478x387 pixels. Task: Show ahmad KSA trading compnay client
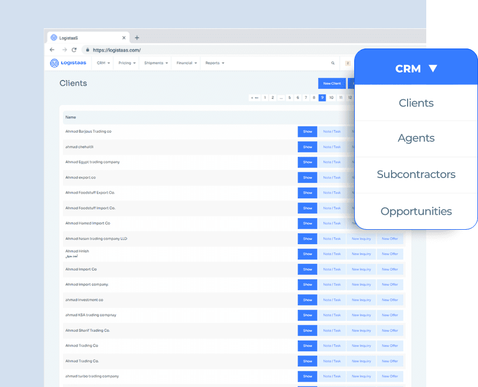pos(307,315)
